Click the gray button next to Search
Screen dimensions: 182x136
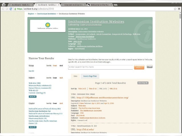coord(149,66)
